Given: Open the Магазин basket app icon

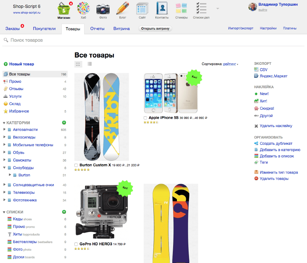Looking at the screenshot, I should click(64, 9).
